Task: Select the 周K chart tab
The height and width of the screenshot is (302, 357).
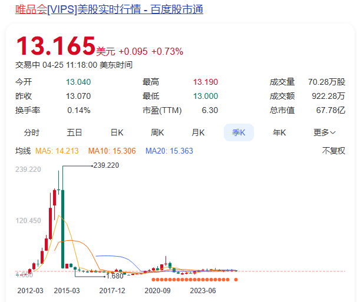Action: (x=157, y=132)
